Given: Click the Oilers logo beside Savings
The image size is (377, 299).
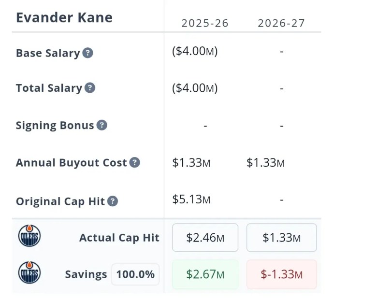Looking at the screenshot, I should pos(29,273).
